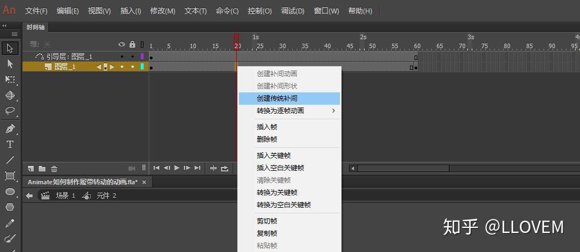Image resolution: width=580 pixels, height=252 pixels.
Task: Select the Pencil tool
Action: tap(10, 223)
